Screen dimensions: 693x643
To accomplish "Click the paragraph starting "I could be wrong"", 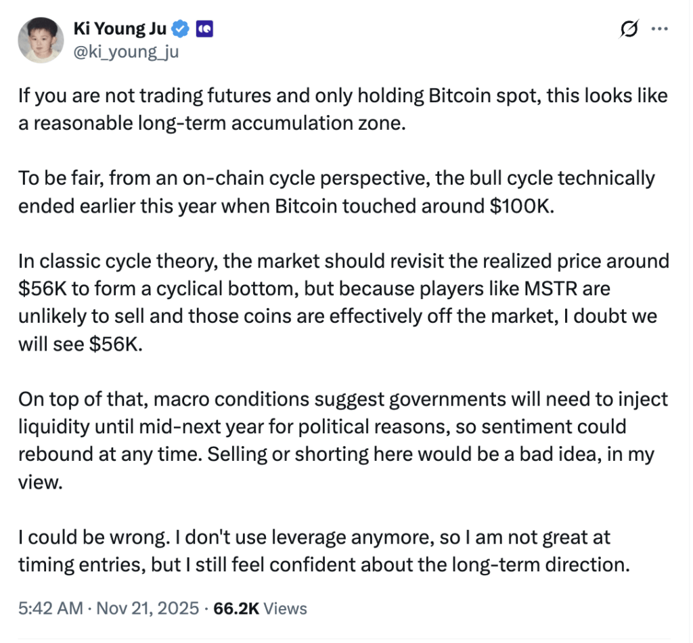I will tap(324, 551).
